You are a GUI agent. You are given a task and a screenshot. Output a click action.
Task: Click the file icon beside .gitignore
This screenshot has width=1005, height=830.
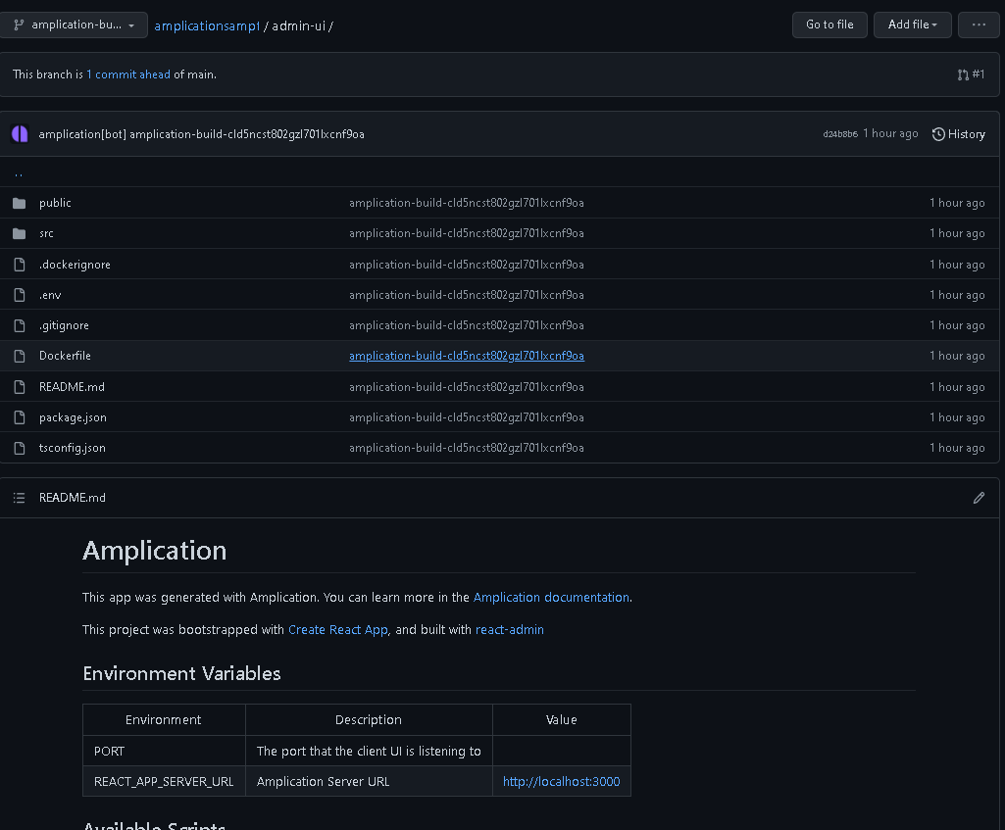(20, 325)
